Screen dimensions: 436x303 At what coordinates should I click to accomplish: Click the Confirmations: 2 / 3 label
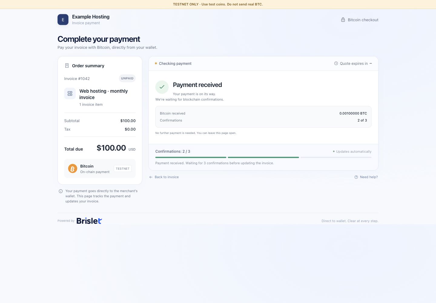(x=173, y=151)
